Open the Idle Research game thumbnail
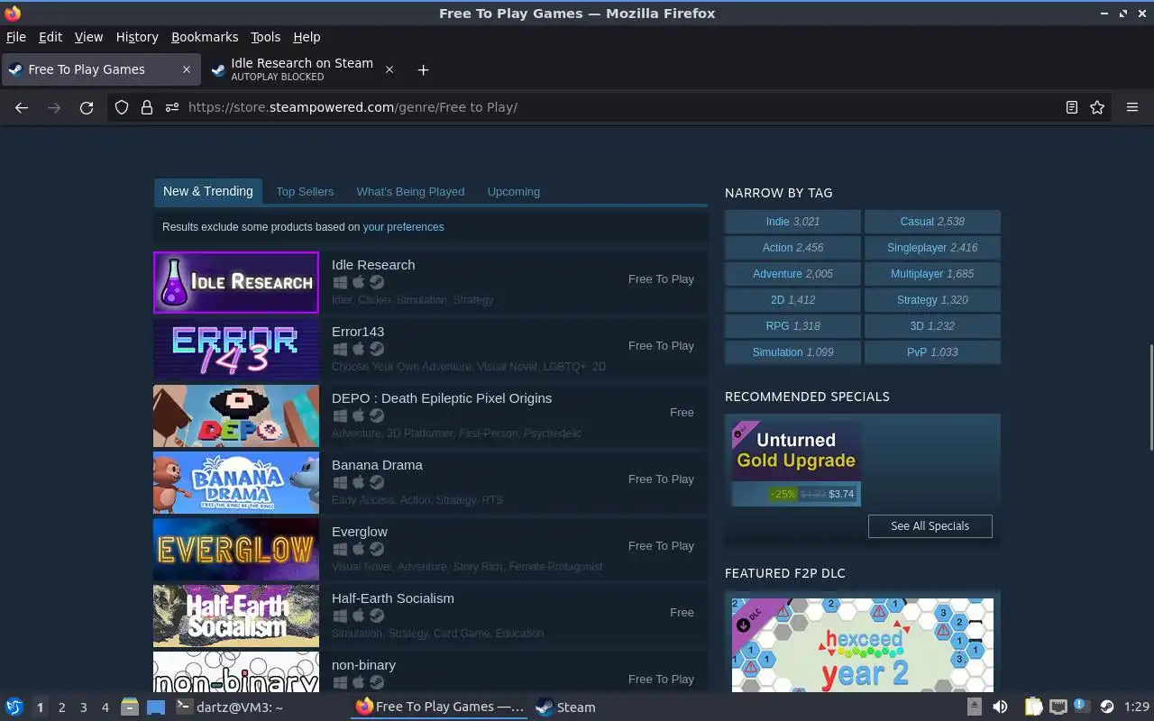Screen dimensions: 1154x721 tap(236, 282)
